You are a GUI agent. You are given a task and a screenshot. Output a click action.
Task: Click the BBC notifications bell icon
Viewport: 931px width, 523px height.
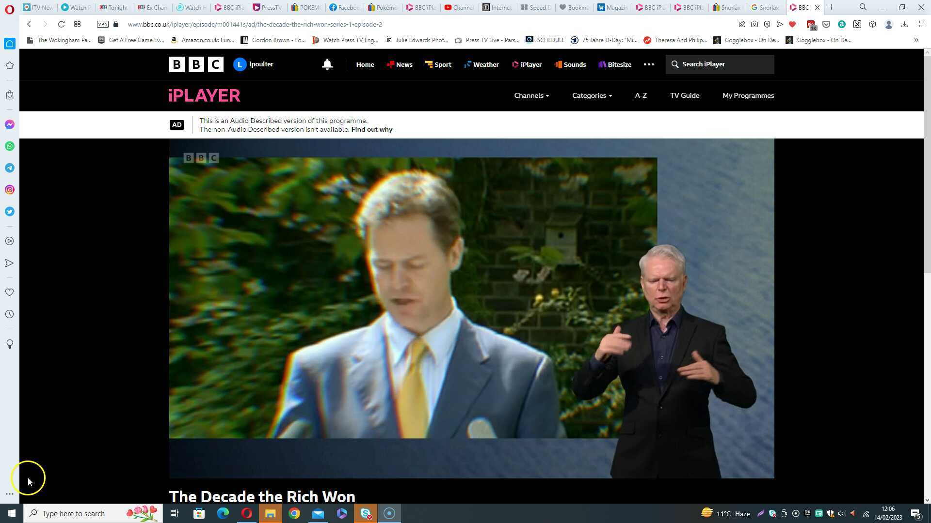pyautogui.click(x=327, y=64)
